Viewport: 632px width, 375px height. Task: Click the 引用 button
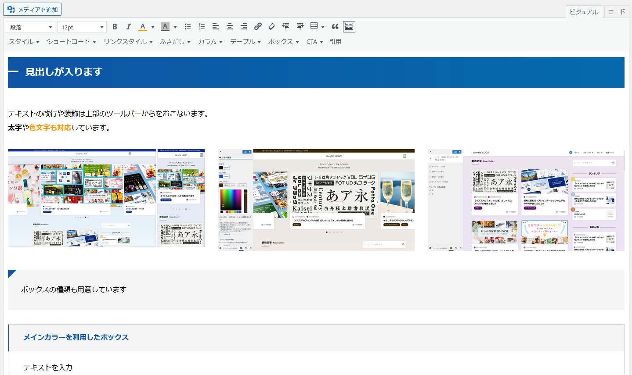(335, 42)
